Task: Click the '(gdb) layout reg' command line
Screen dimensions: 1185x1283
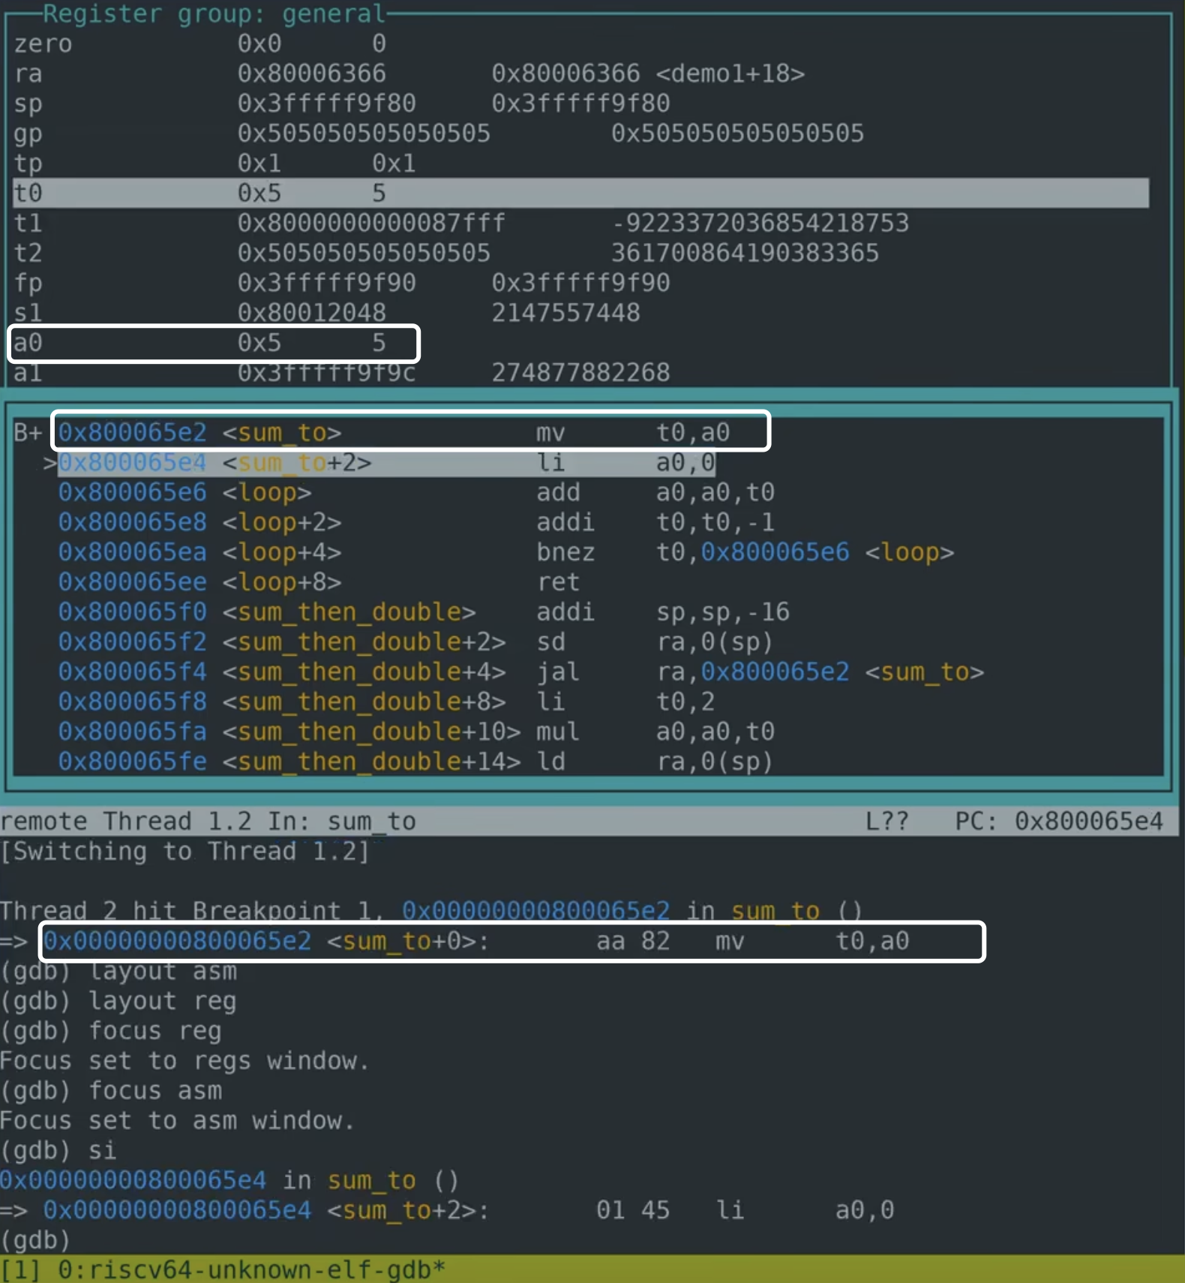Action: (x=118, y=1001)
